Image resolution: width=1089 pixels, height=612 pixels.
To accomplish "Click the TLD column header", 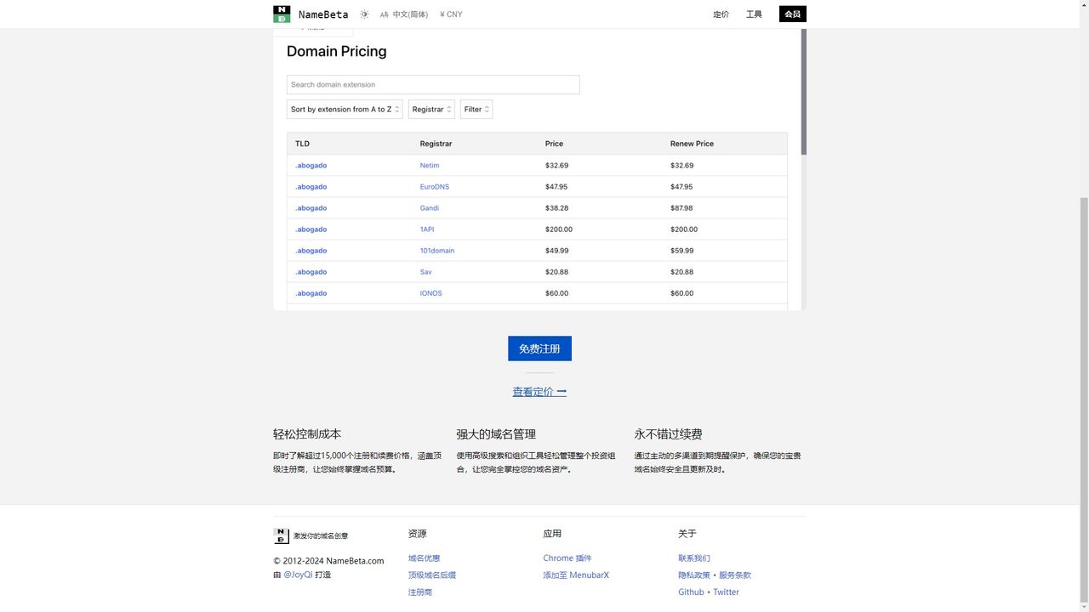I will pos(302,144).
